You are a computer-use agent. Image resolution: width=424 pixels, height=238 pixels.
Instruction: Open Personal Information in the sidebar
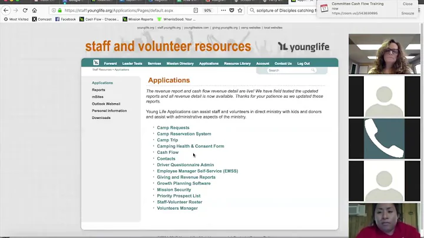click(110, 111)
